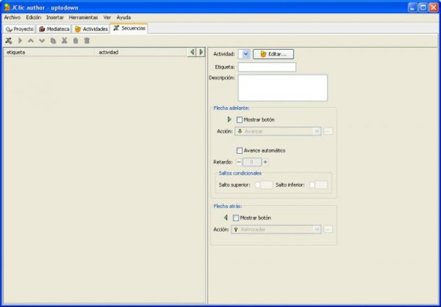Click the cut scissors icon
Screen dimensions: 441x307
click(x=64, y=40)
